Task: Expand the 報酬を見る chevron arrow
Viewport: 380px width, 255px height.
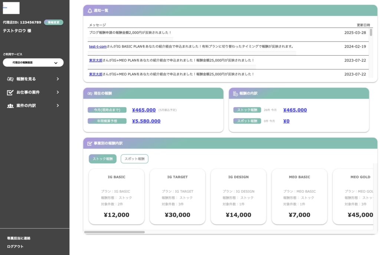Action: 58,79
